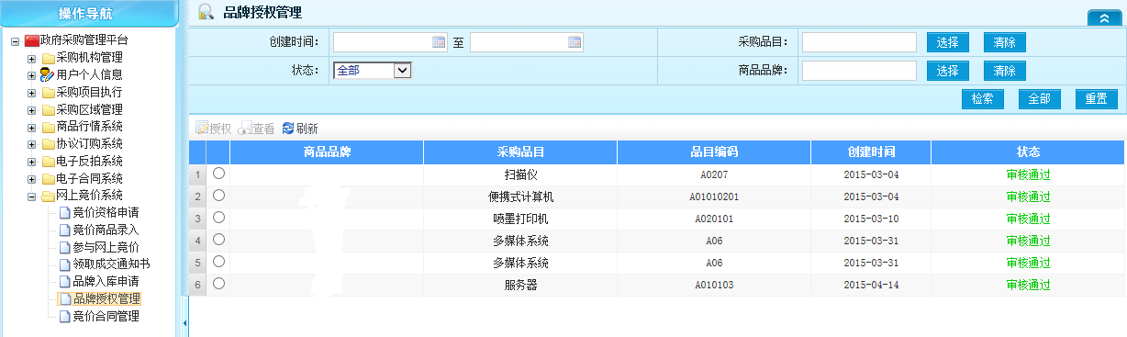Collapse the left navigation with splitter arrow

click(x=184, y=323)
